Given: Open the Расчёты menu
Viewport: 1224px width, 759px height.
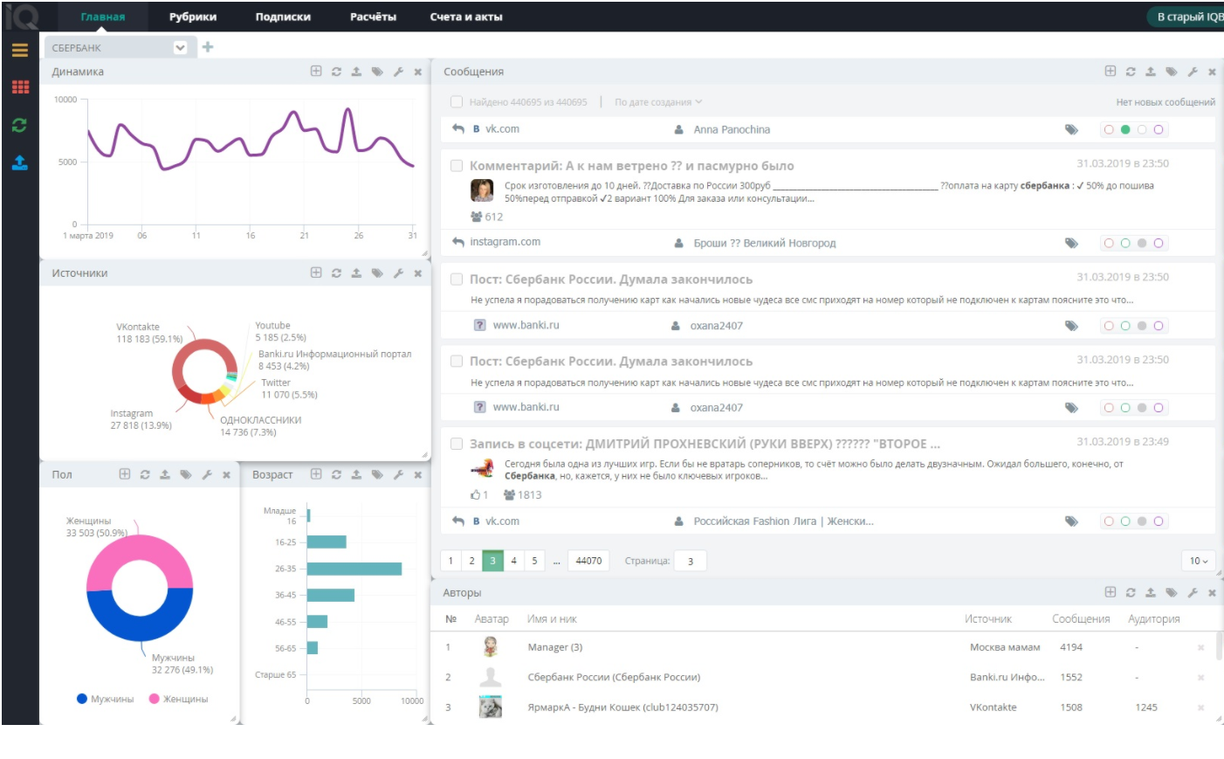Looking at the screenshot, I should [x=373, y=17].
